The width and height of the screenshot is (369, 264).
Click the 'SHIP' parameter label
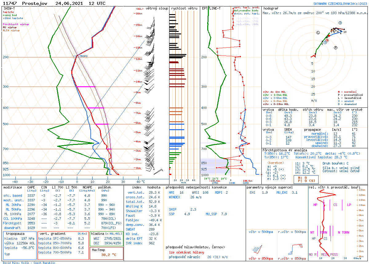[x=173, y=209]
